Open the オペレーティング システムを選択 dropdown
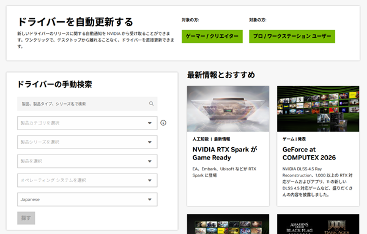The height and width of the screenshot is (234, 367). click(x=87, y=180)
